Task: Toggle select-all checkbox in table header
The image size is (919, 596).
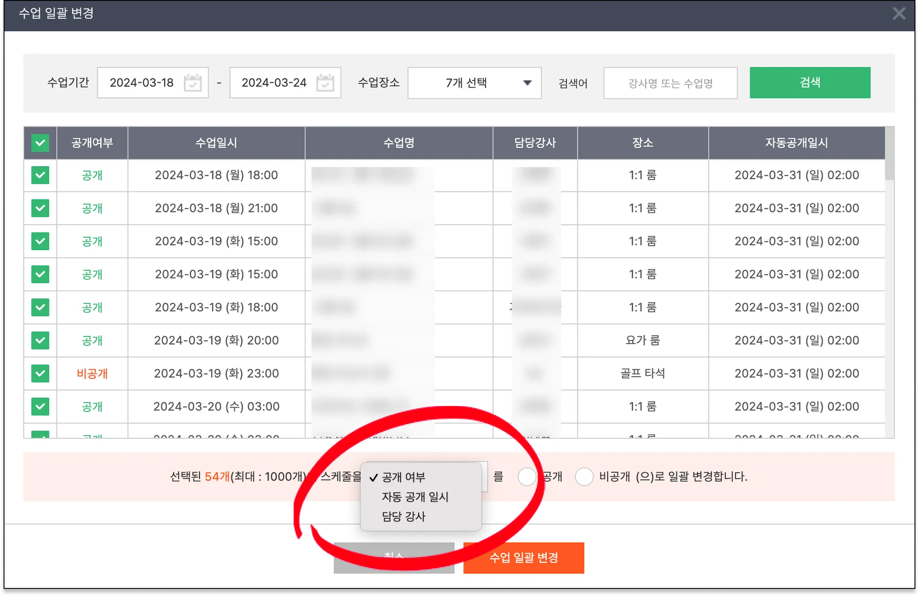Action: pos(40,143)
